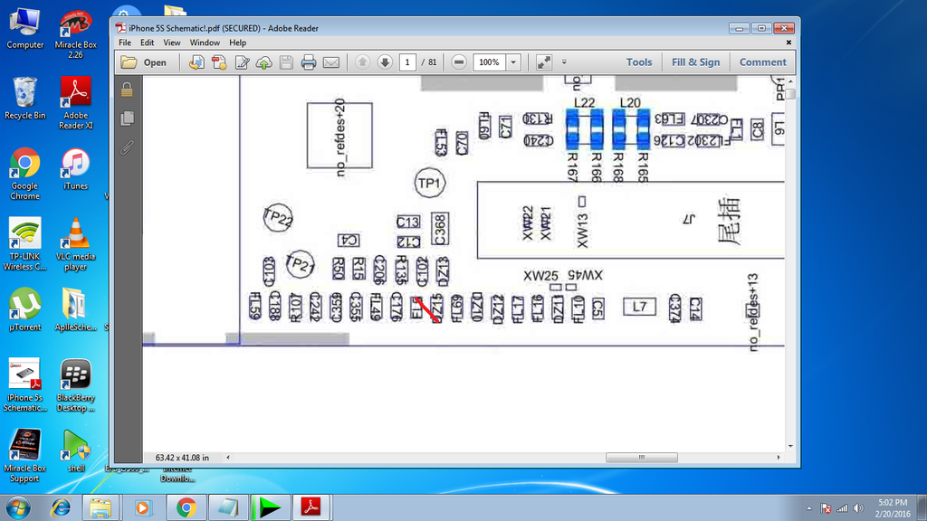Open the Print dialog
This screenshot has width=927, height=521.
[x=308, y=62]
